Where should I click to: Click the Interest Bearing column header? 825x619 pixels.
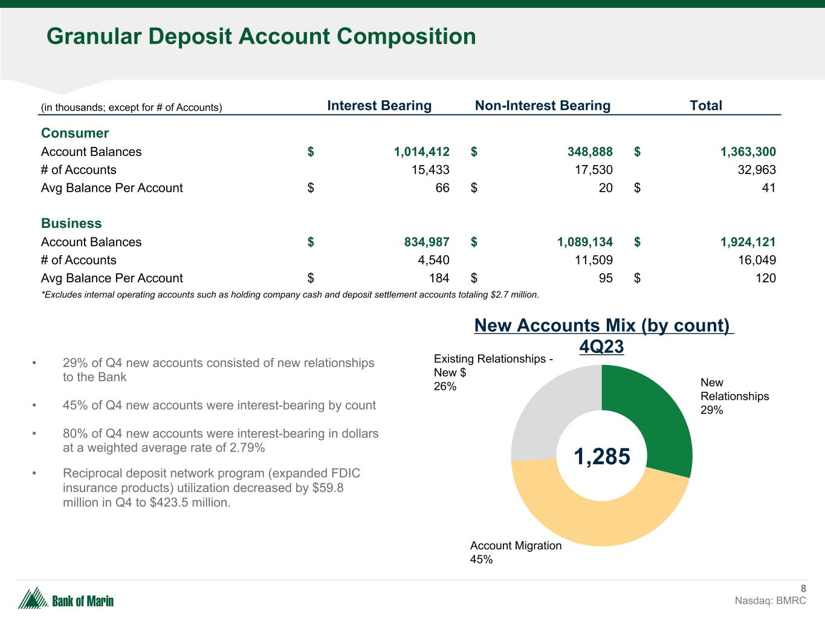click(x=379, y=106)
